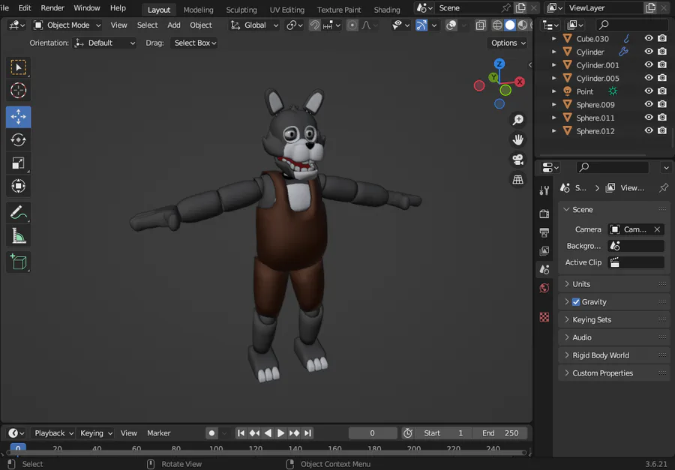675x470 pixels.
Task: Toggle snapping magnet icon
Action: tap(315, 25)
